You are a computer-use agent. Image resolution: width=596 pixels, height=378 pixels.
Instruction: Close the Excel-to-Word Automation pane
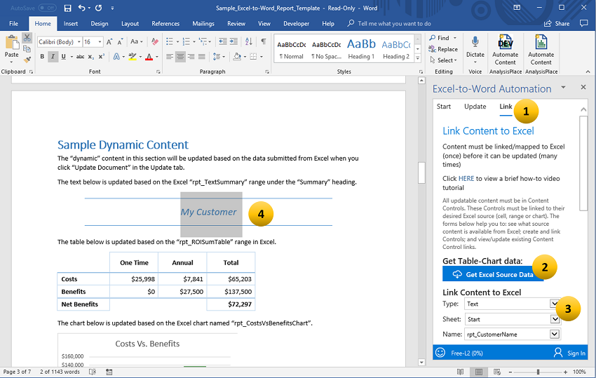click(x=583, y=88)
